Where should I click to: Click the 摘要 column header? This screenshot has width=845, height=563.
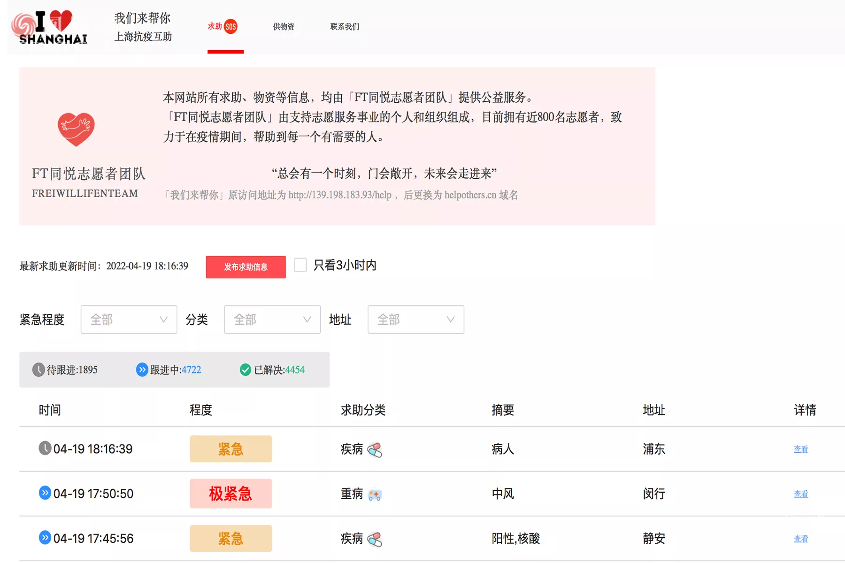point(503,410)
